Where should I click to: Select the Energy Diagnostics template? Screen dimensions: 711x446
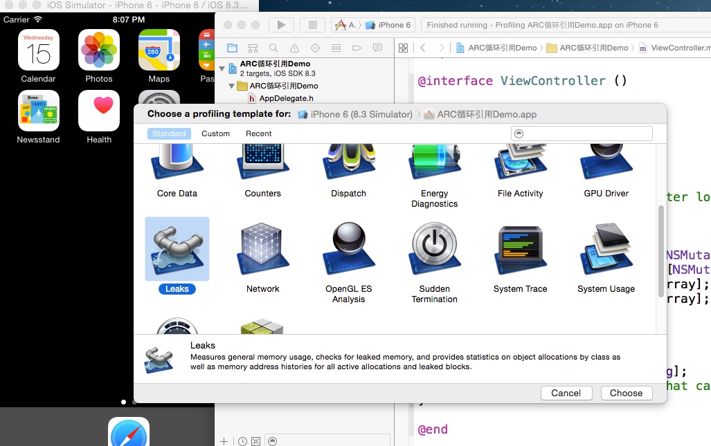(434, 176)
